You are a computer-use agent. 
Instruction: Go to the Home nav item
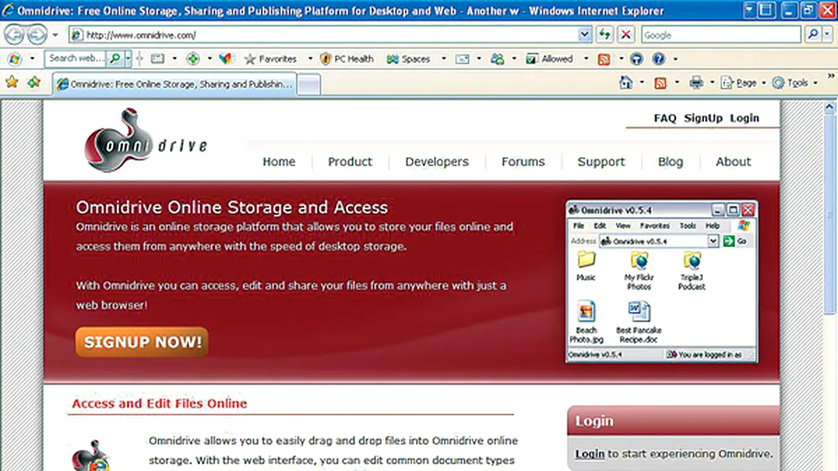[279, 162]
